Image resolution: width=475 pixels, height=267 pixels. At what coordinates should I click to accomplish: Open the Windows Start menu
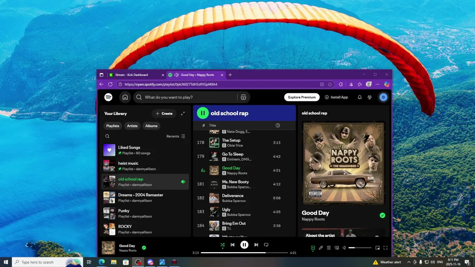coord(6,262)
